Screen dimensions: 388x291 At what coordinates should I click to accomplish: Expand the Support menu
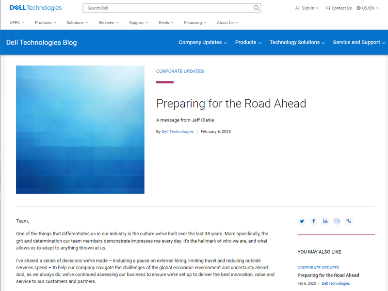coord(139,23)
